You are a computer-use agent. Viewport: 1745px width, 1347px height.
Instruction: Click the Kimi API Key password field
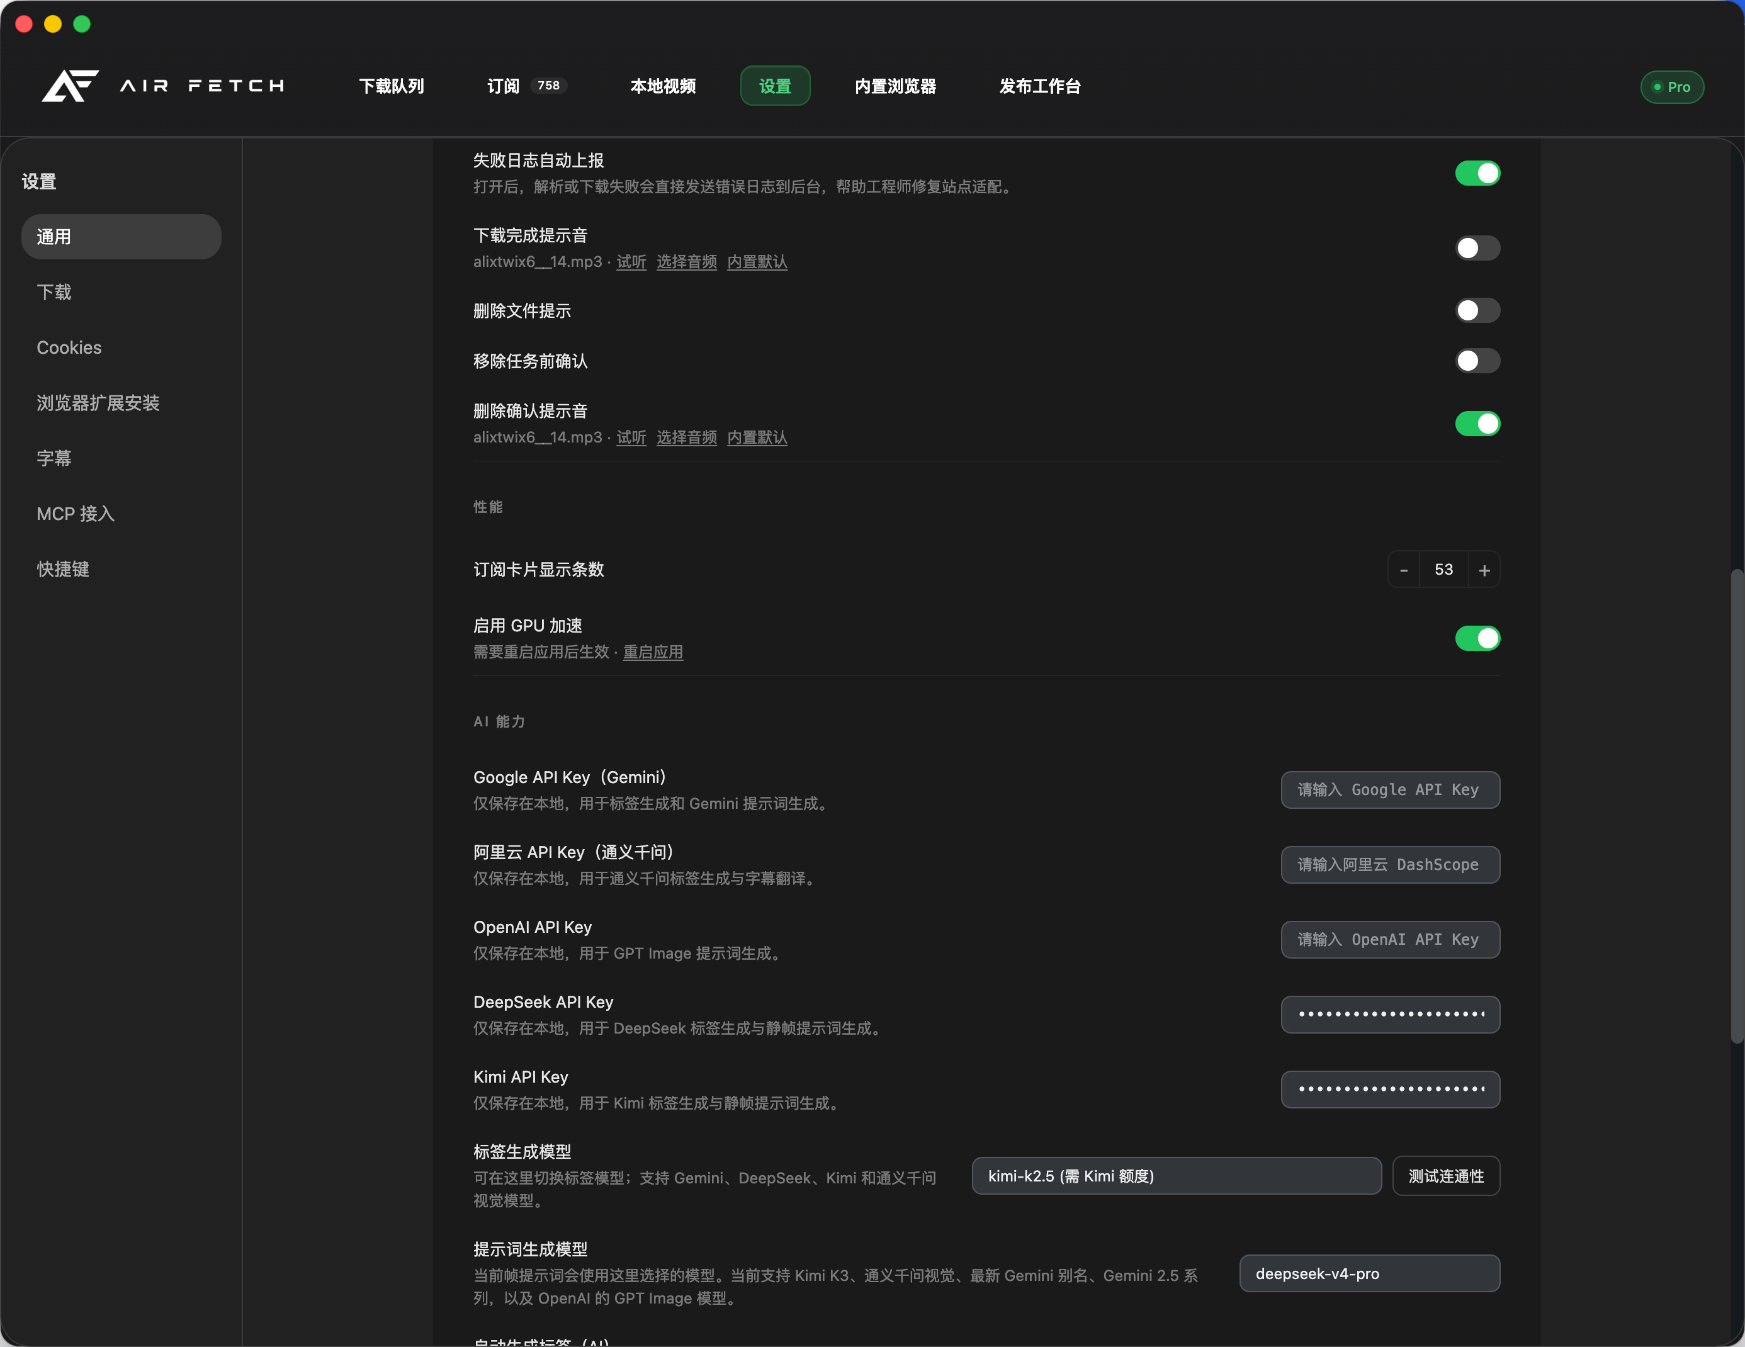[1390, 1089]
